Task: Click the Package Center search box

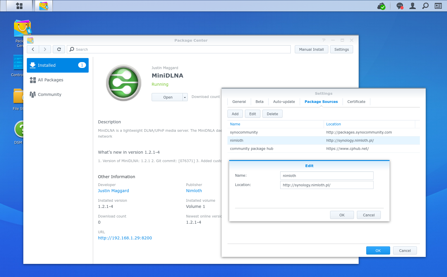Action: [x=179, y=49]
